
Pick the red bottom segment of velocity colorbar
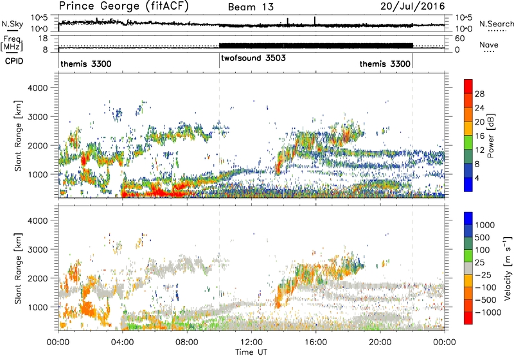[x=468, y=318]
